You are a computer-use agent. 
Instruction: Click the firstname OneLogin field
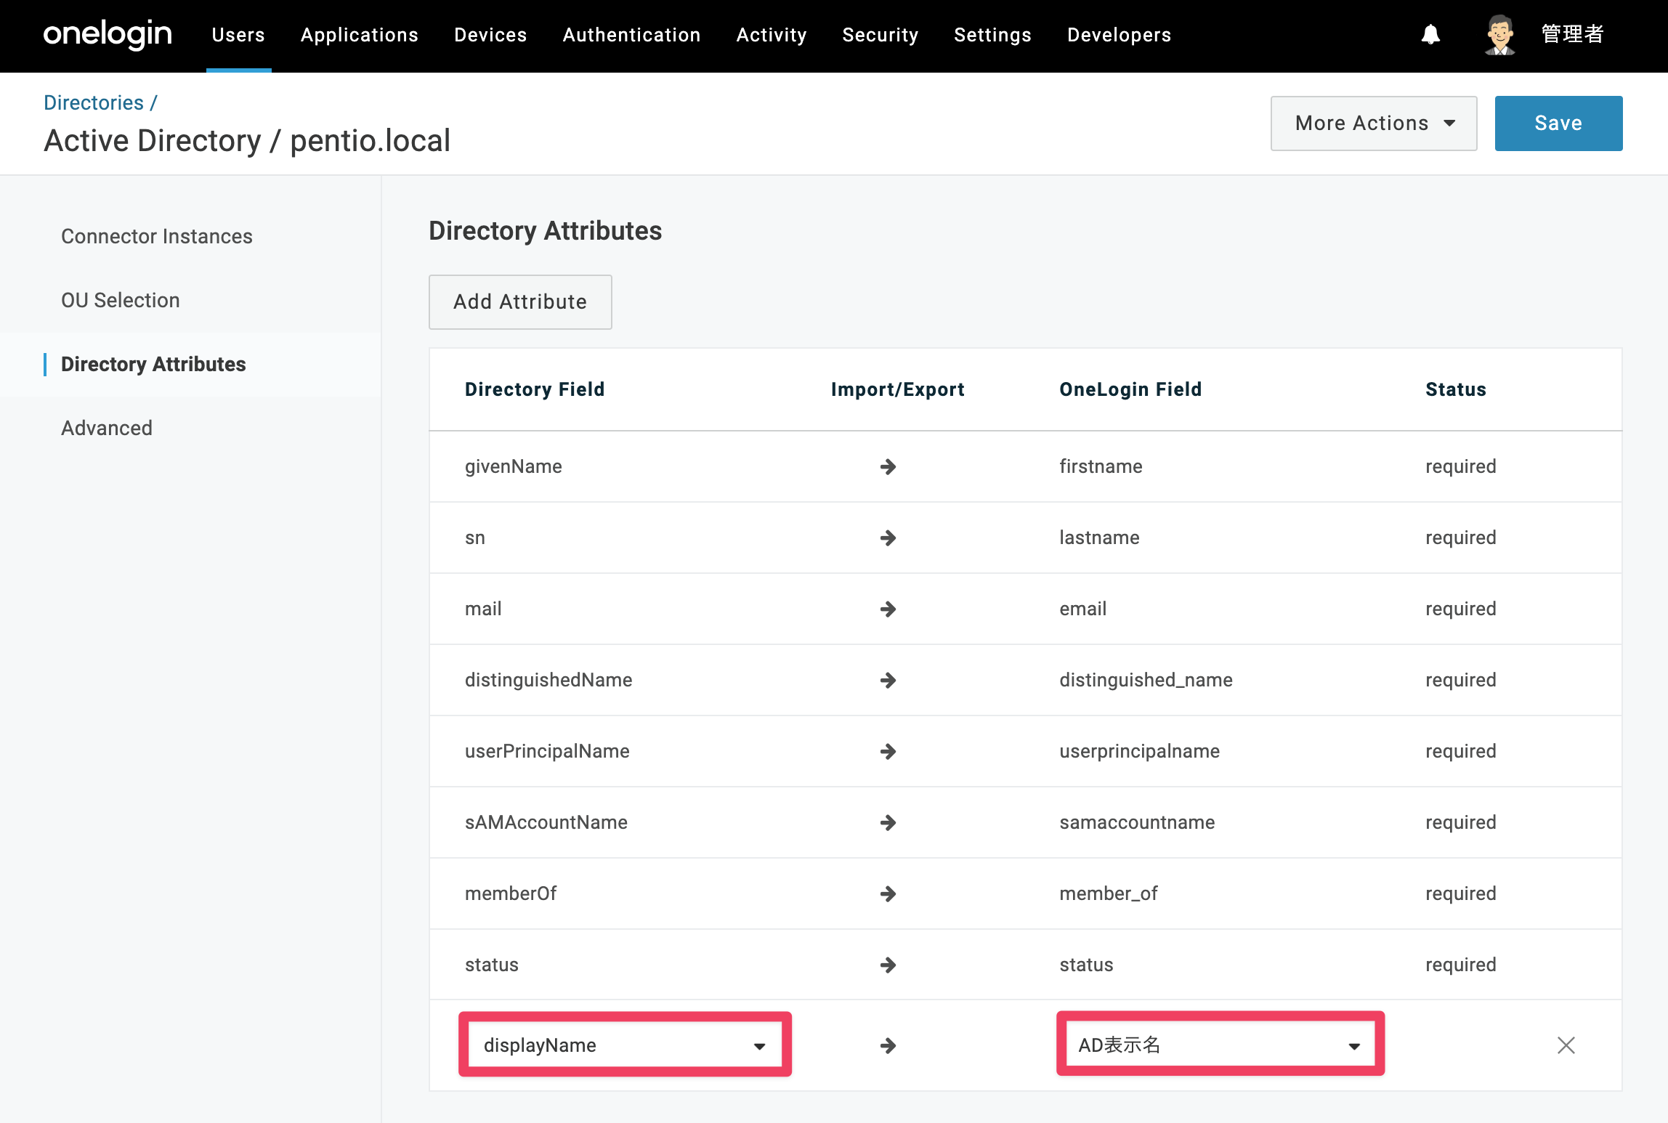pyautogui.click(x=1101, y=466)
